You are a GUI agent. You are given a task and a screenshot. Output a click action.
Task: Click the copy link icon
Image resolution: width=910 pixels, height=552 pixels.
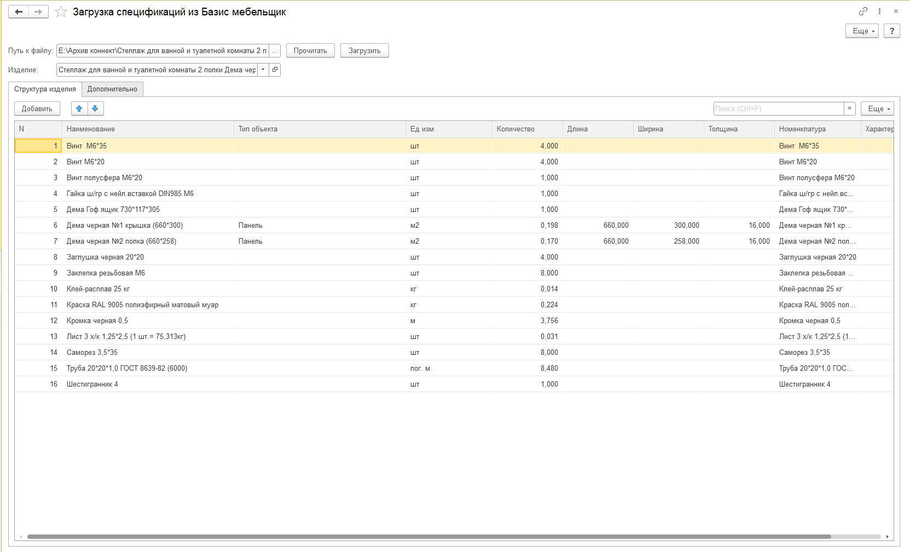pos(863,11)
